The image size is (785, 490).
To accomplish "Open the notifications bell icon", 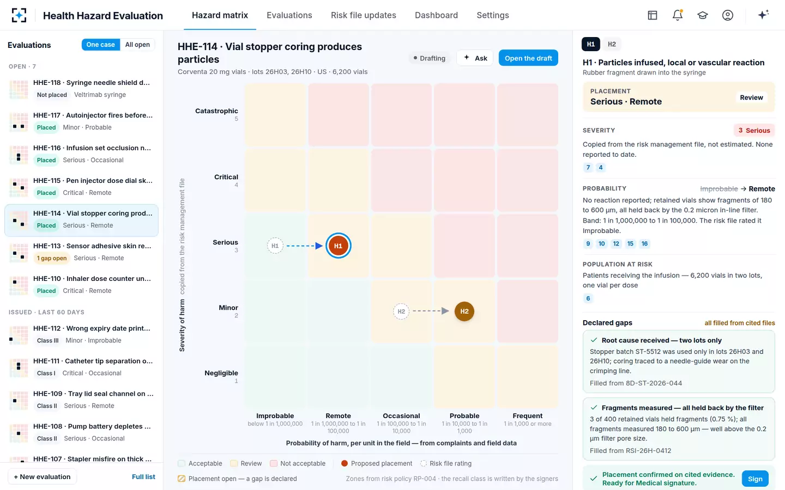I will pos(678,15).
